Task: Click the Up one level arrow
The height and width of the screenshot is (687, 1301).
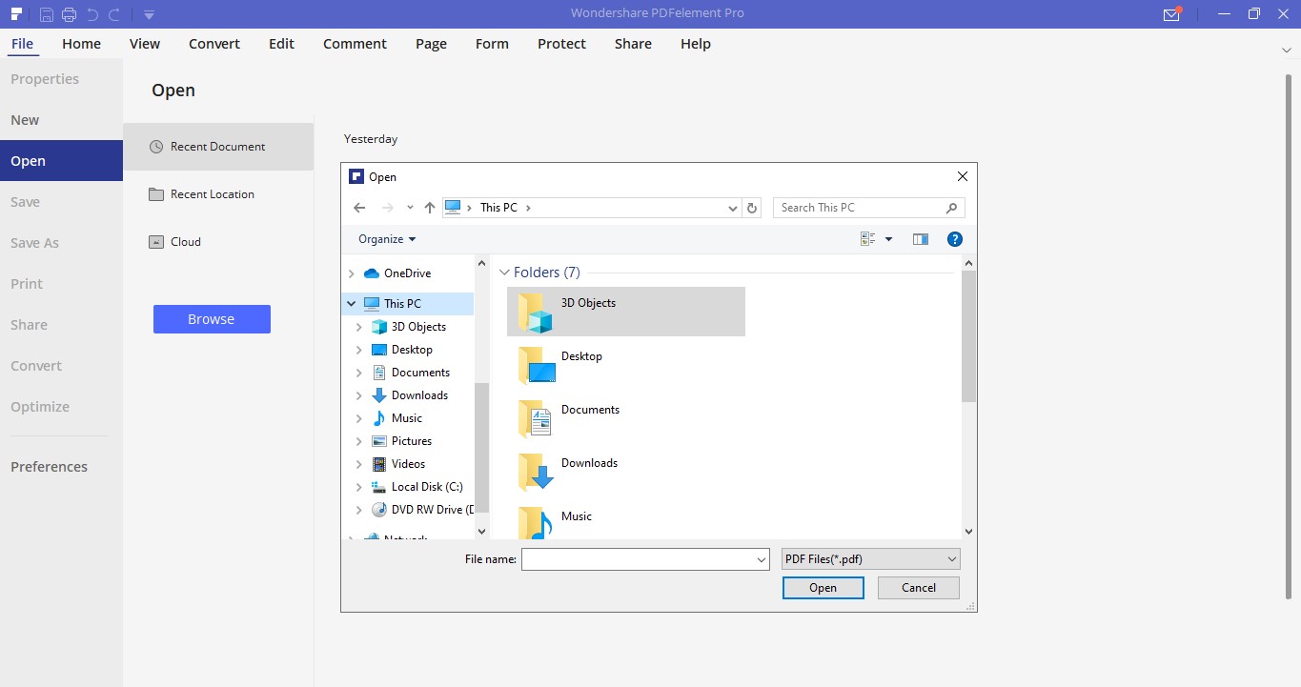Action: point(430,208)
